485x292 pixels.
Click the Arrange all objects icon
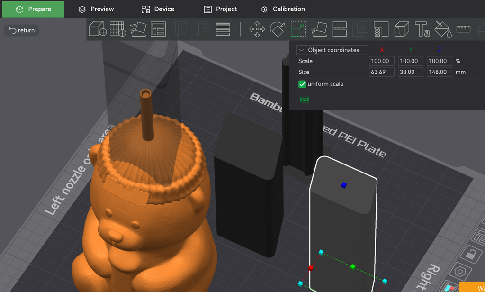coord(158,29)
